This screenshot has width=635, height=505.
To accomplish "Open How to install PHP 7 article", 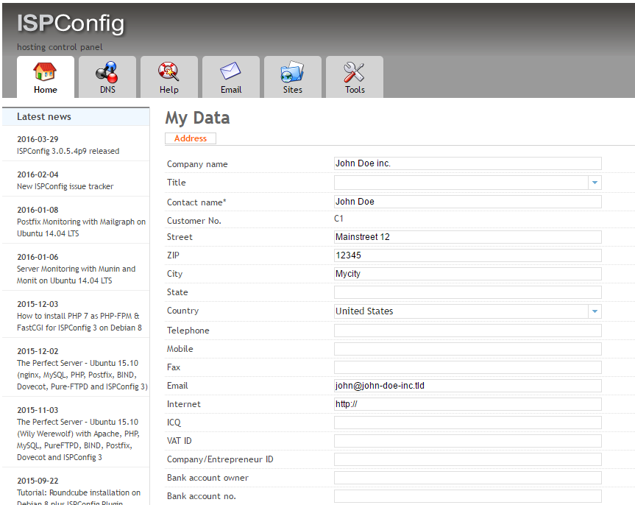I will 79,322.
